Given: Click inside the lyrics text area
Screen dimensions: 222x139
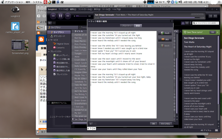Looking at the screenshot, I should point(123,75).
